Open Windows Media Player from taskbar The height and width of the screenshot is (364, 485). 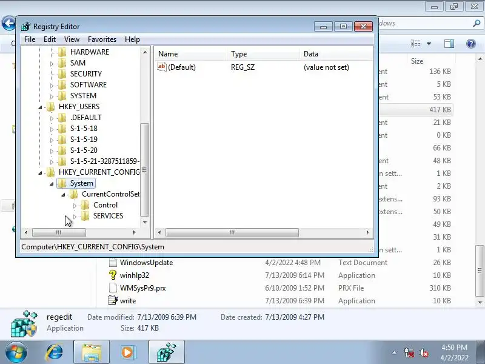(128, 352)
